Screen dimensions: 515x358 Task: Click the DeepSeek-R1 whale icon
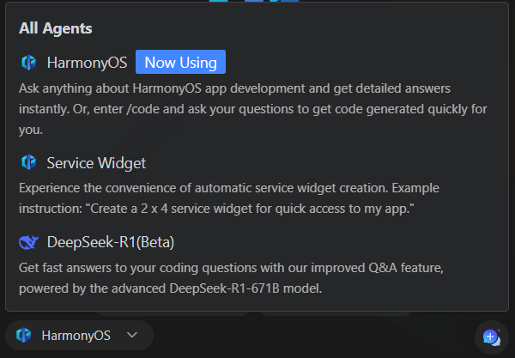(x=28, y=242)
